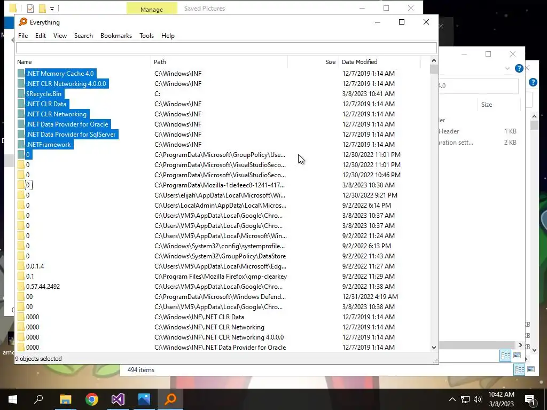Open notification center icon
Viewport: 547px width, 410px height.
point(530,400)
